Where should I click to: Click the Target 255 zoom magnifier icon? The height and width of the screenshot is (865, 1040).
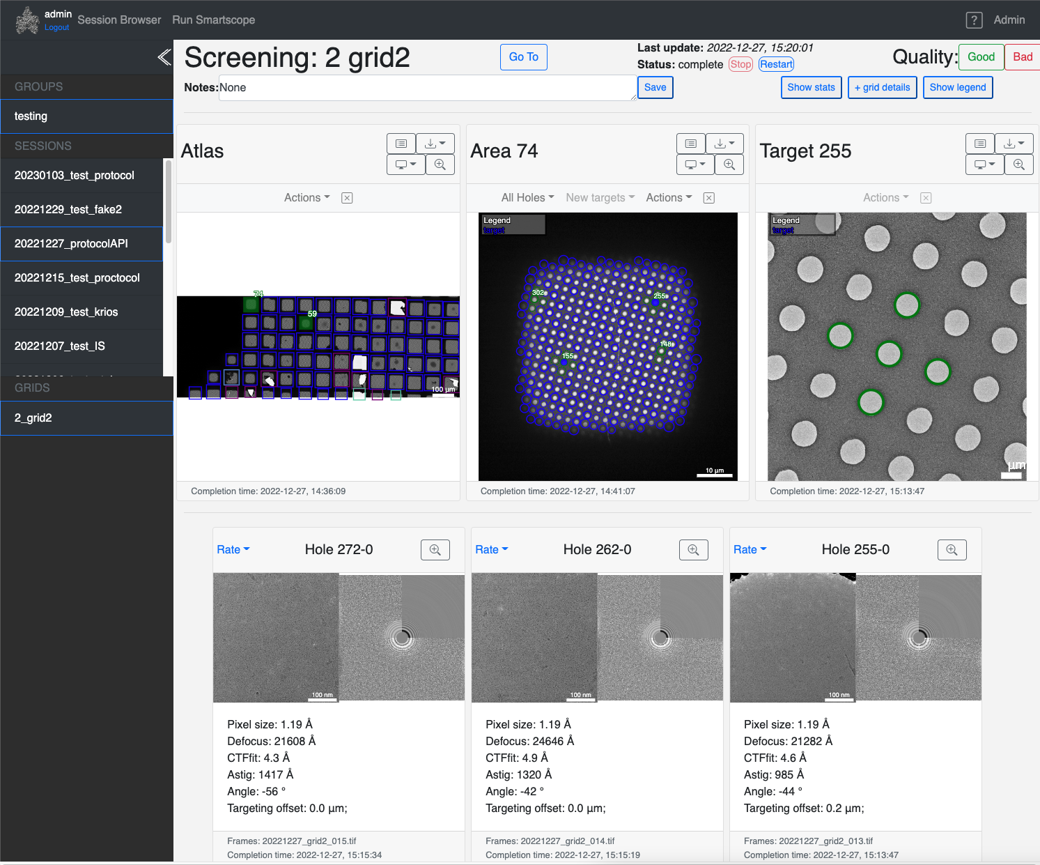pyautogui.click(x=1019, y=164)
